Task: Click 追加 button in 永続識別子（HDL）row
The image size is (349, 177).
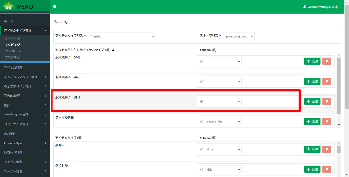Action: coord(312,81)
